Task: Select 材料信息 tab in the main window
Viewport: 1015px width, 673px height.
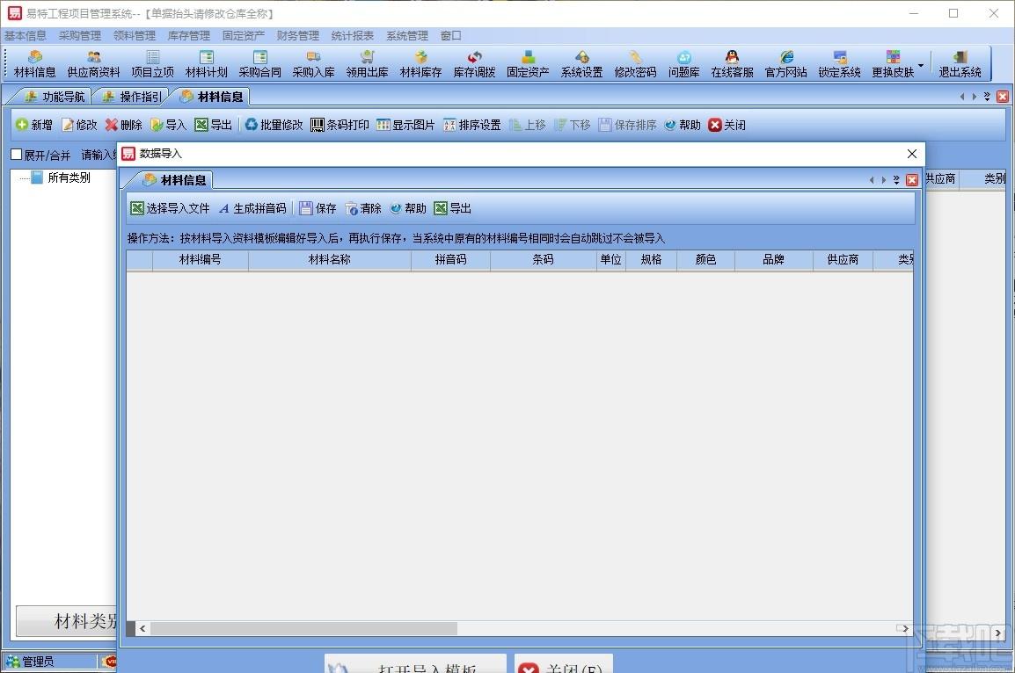Action: 212,97
